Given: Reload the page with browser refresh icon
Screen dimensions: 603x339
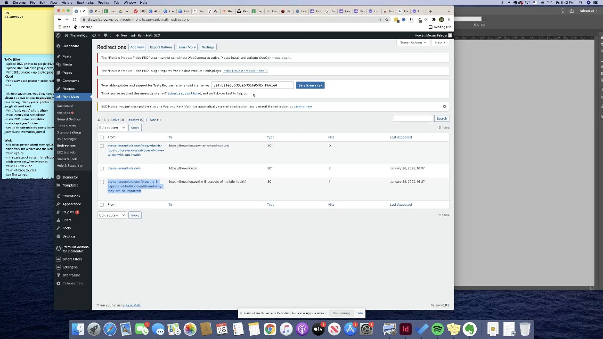Looking at the screenshot, I should click(74, 19).
